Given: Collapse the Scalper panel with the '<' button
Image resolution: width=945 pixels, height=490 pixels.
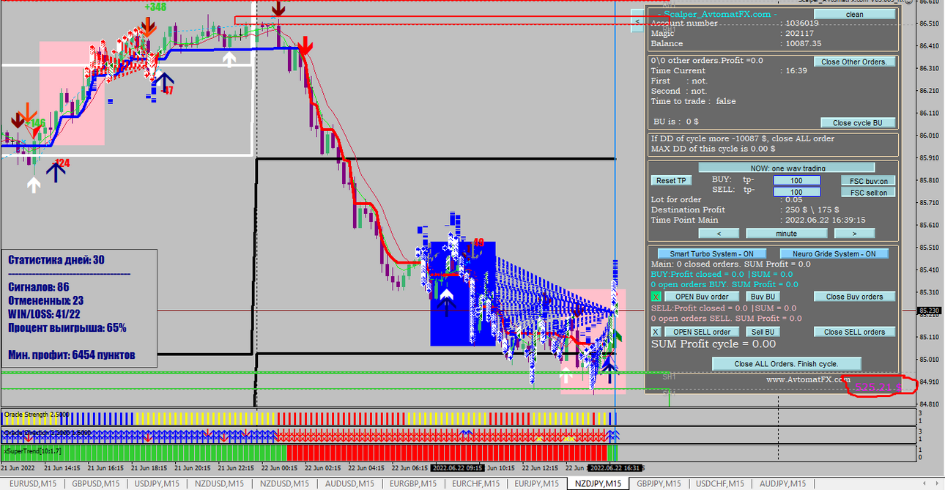Looking at the screenshot, I should pyautogui.click(x=637, y=21).
